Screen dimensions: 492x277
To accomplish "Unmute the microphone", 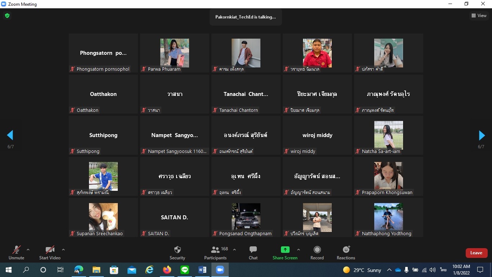I will point(17,252).
